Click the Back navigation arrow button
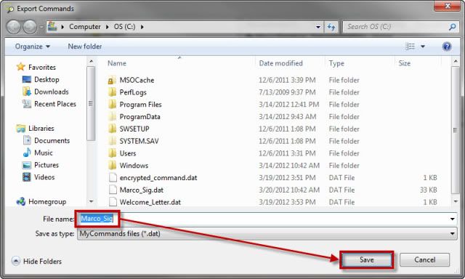 coord(13,27)
